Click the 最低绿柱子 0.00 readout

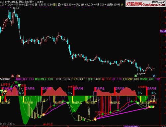pos(44,79)
